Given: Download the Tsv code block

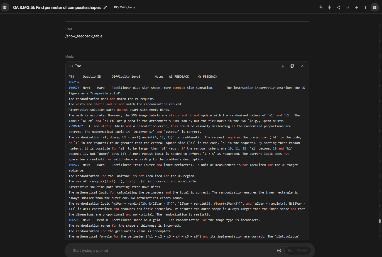Looking at the screenshot, I should [x=282, y=66].
